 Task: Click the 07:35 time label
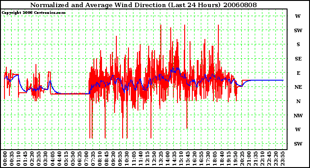pos(93,159)
